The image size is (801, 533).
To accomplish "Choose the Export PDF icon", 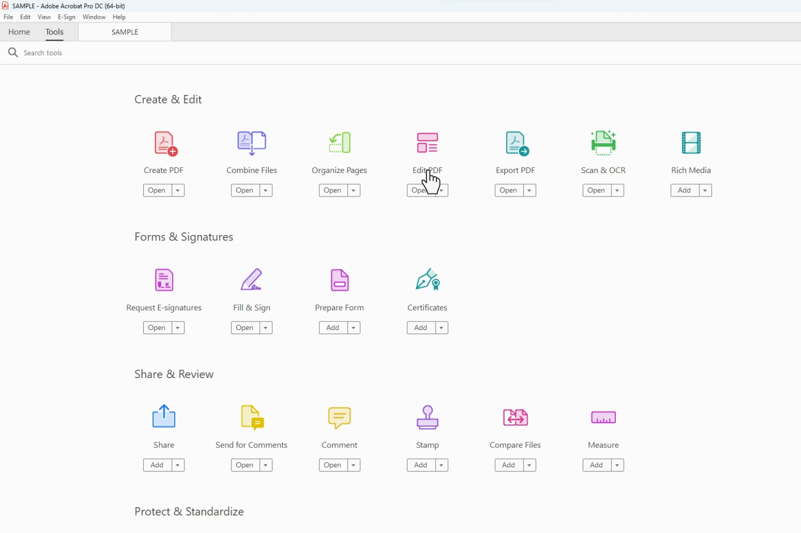I will tap(517, 143).
